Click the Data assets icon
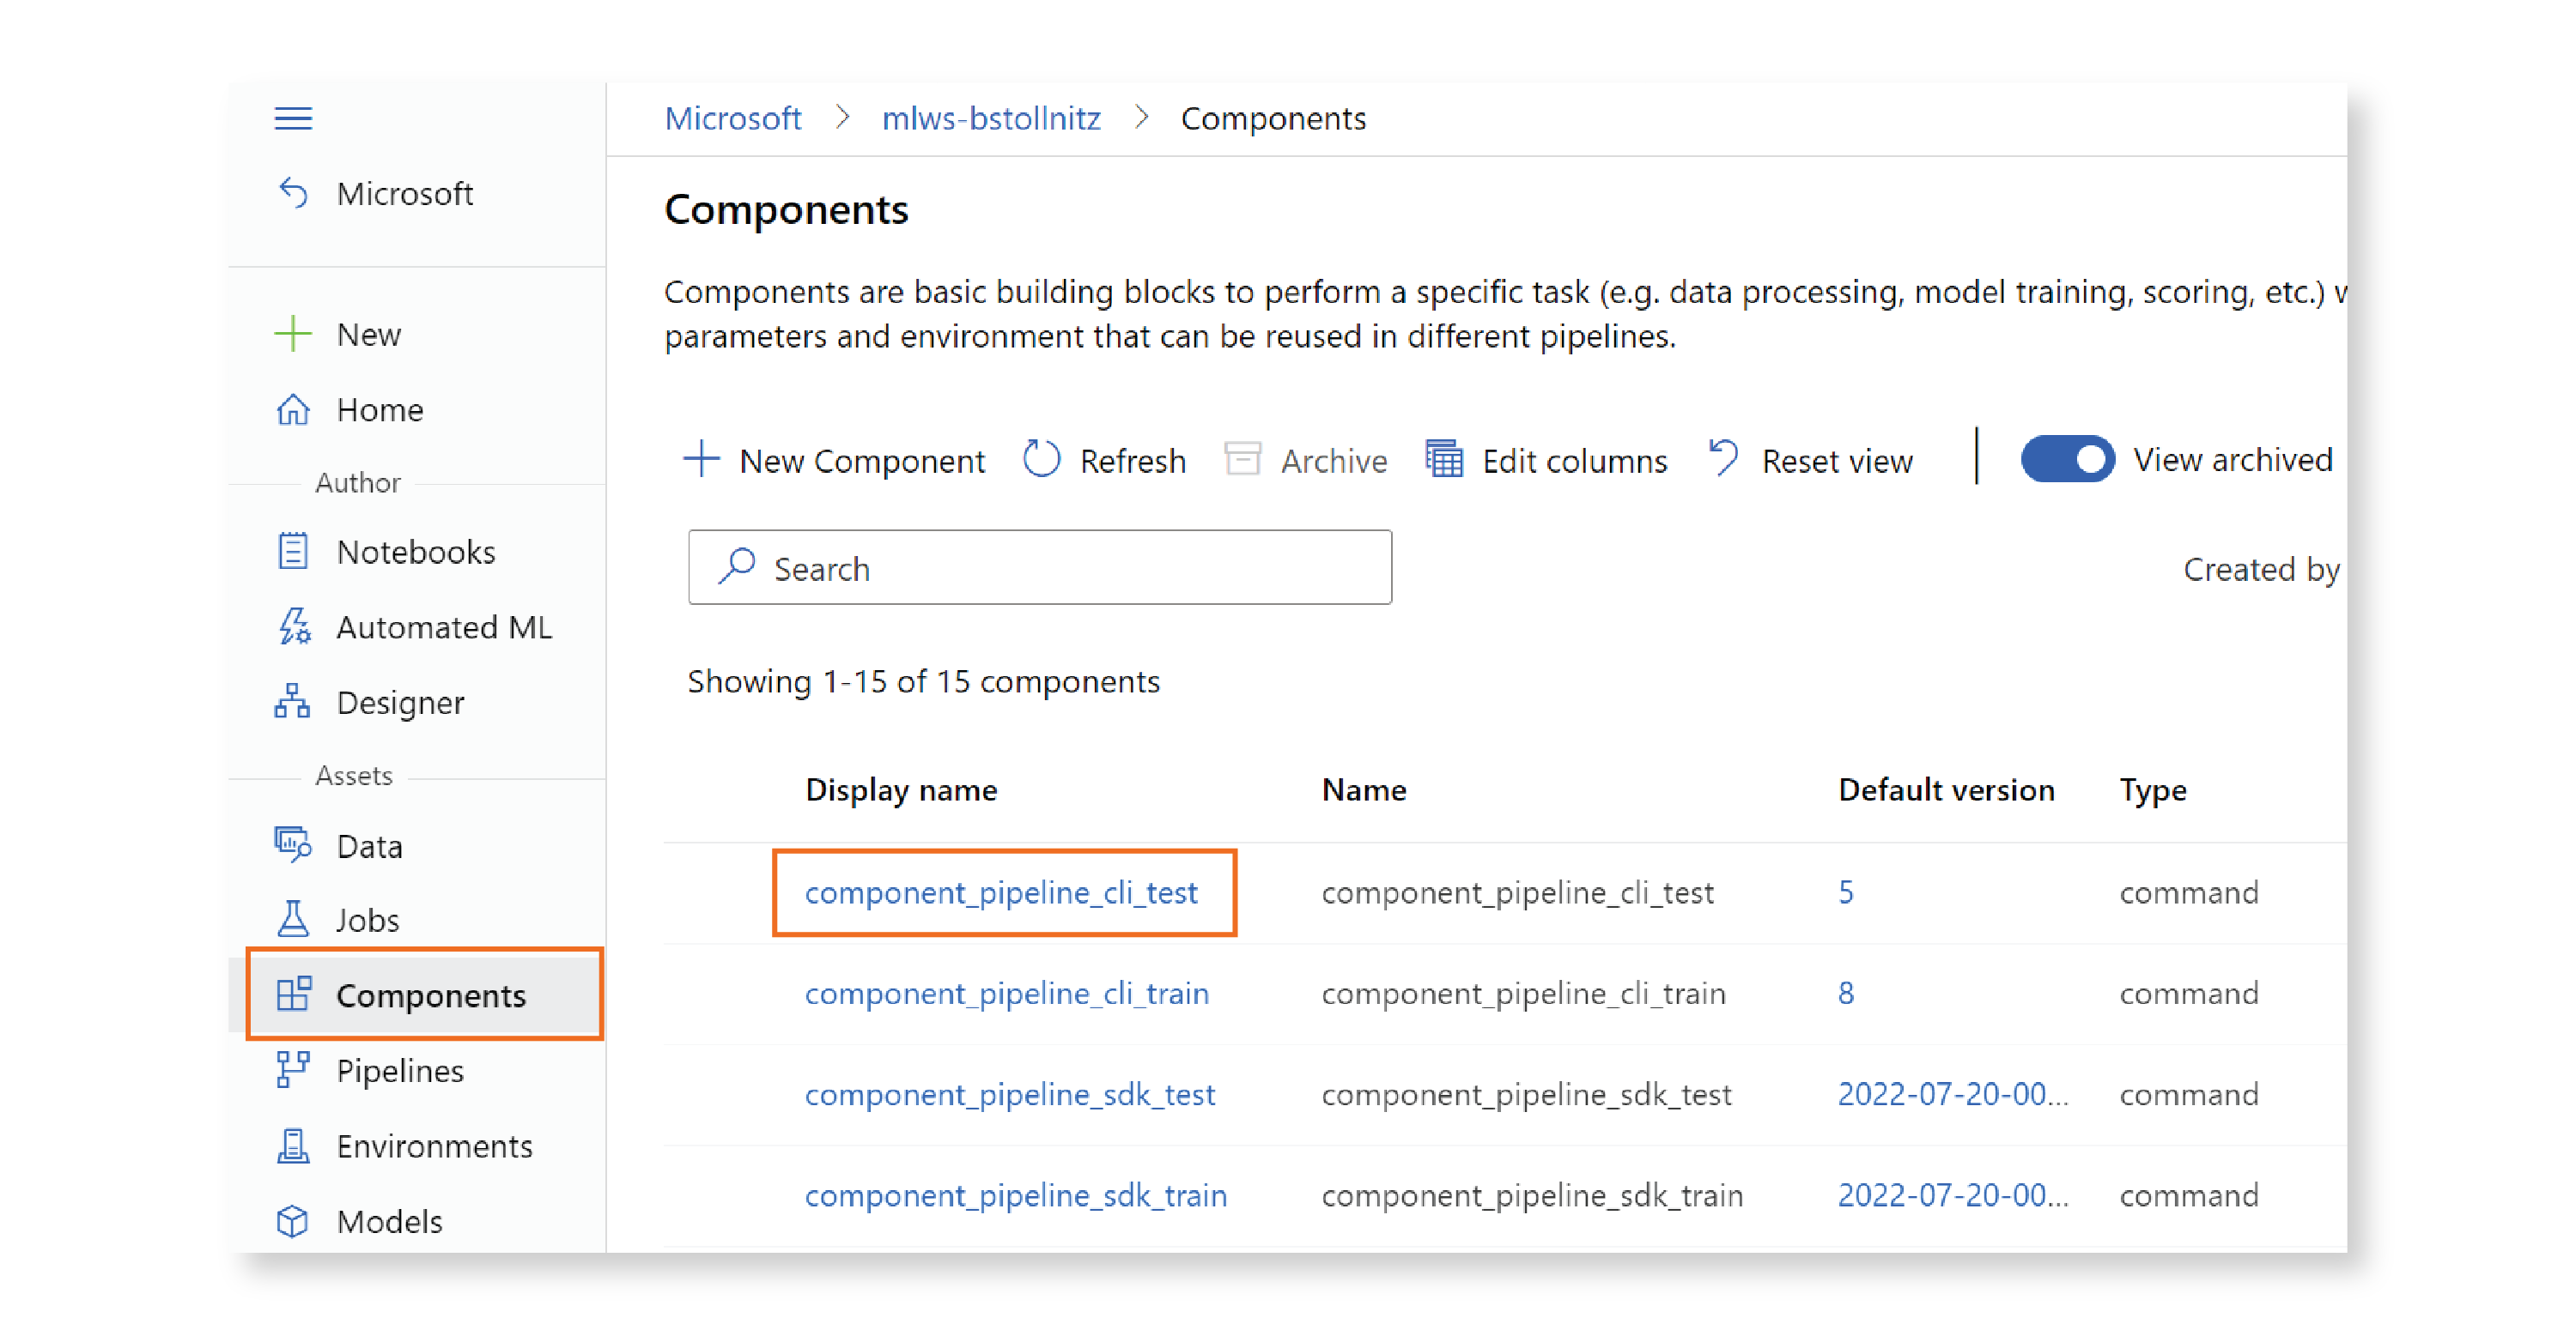Screen dimensions: 2576x1336 pyautogui.click(x=293, y=845)
